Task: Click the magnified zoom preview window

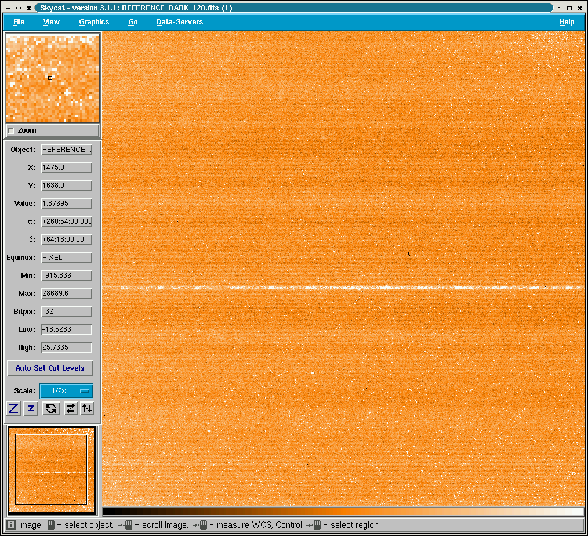Action: [x=52, y=78]
